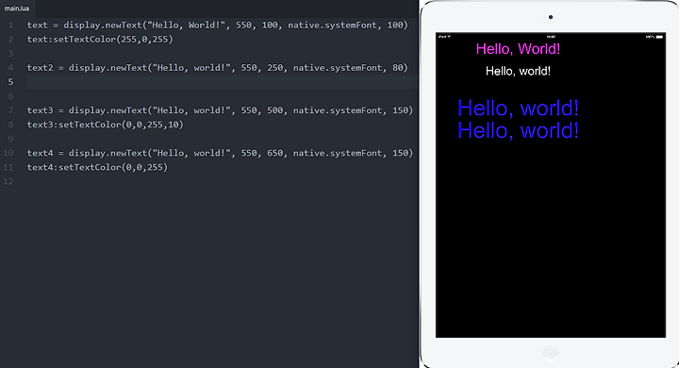Image resolution: width=679 pixels, height=368 pixels.
Task: Place cursor on empty line 5
Action: [223, 82]
